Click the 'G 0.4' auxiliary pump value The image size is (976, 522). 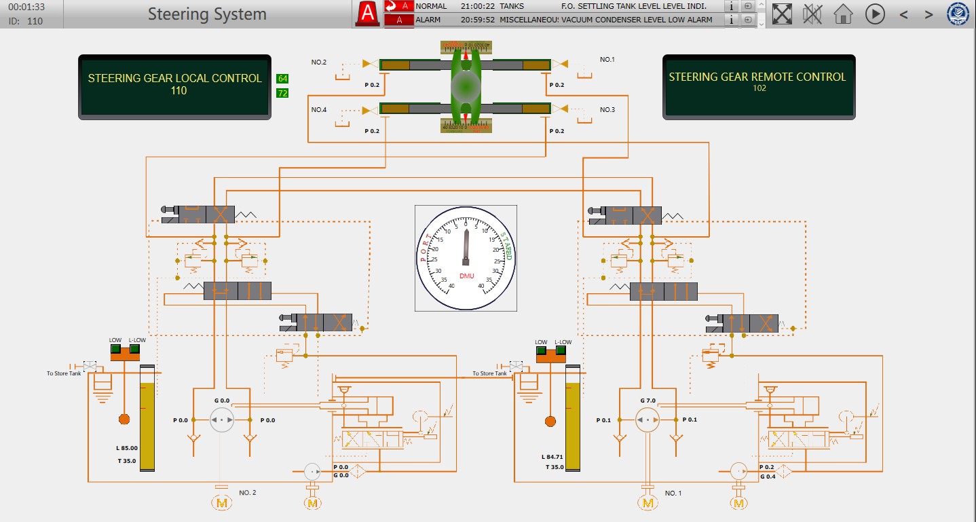pyautogui.click(x=767, y=477)
